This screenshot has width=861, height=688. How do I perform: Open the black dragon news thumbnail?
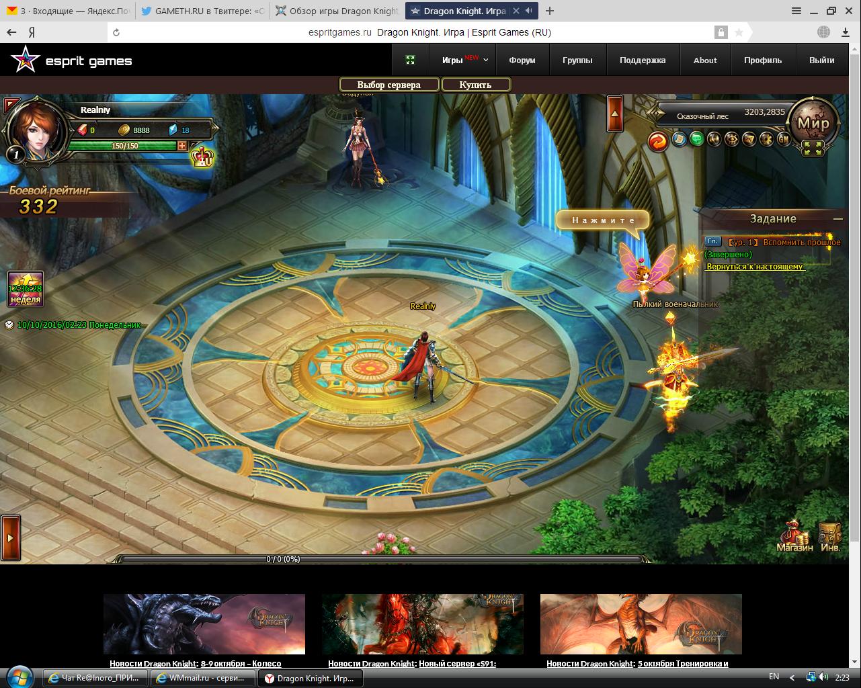pos(204,624)
